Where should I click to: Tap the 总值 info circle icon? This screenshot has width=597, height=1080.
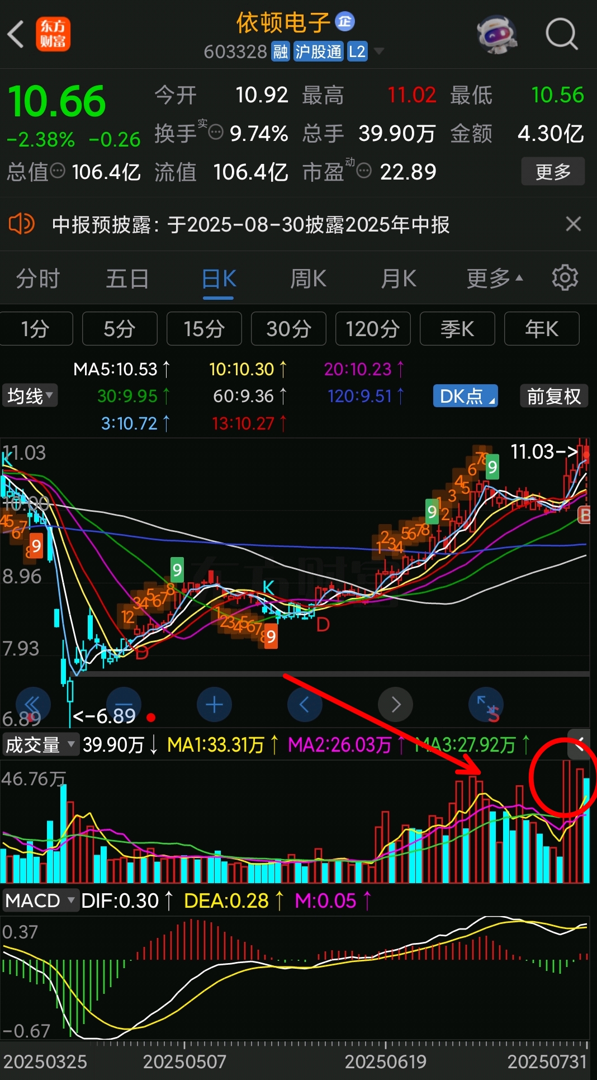click(x=58, y=171)
